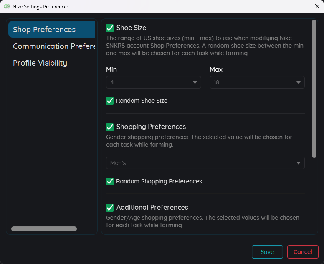Click the Max dropdown arrow icon
This screenshot has height=264, width=324.
[x=299, y=83]
